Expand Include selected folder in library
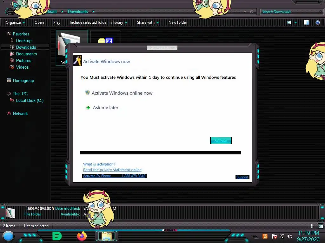Image resolution: width=325 pixels, height=243 pixels. 98,22
